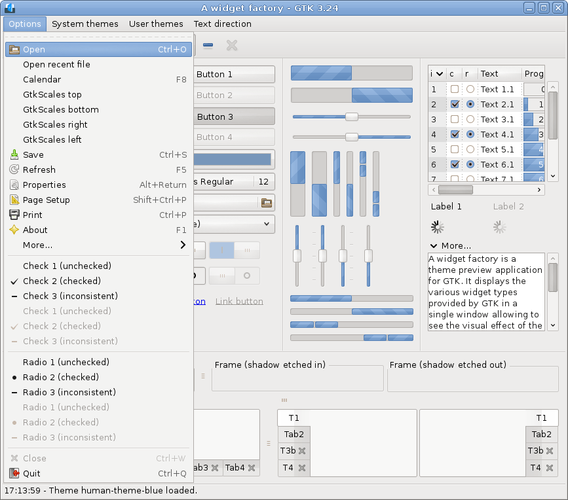The width and height of the screenshot is (568, 500).
Task: Switch to T1 in right-side notebook
Action: pyautogui.click(x=542, y=418)
